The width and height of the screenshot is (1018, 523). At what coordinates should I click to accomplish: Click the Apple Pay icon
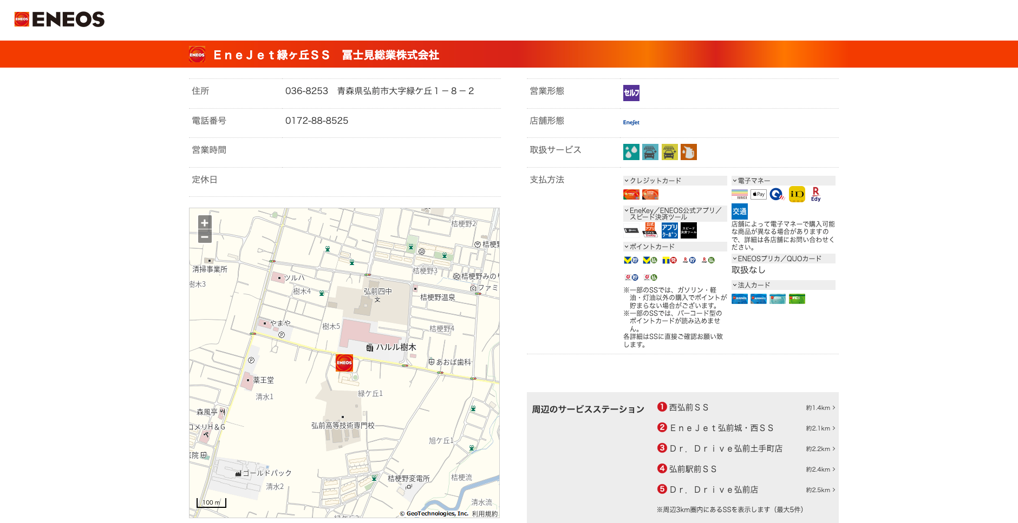click(x=759, y=194)
